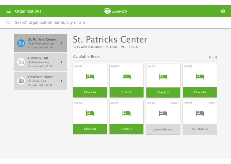Viewport: 231px width, 164px height.
Task: Click the gray bed icon in Bed 008
Action: (200, 113)
